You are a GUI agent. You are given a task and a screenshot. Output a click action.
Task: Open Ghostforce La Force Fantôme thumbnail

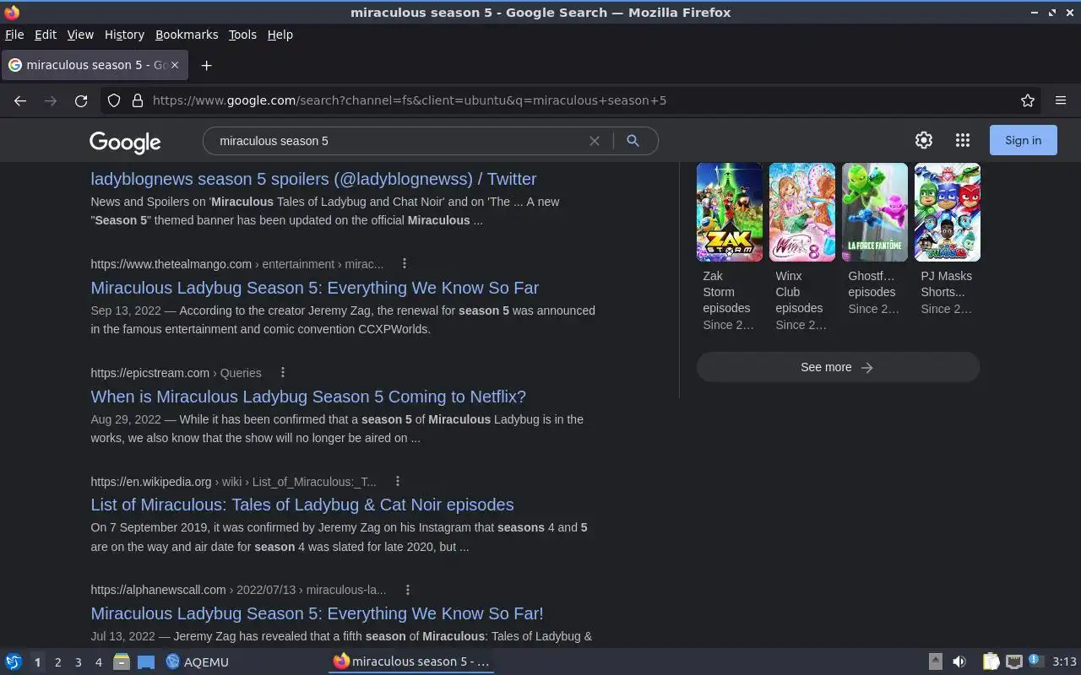pos(875,212)
